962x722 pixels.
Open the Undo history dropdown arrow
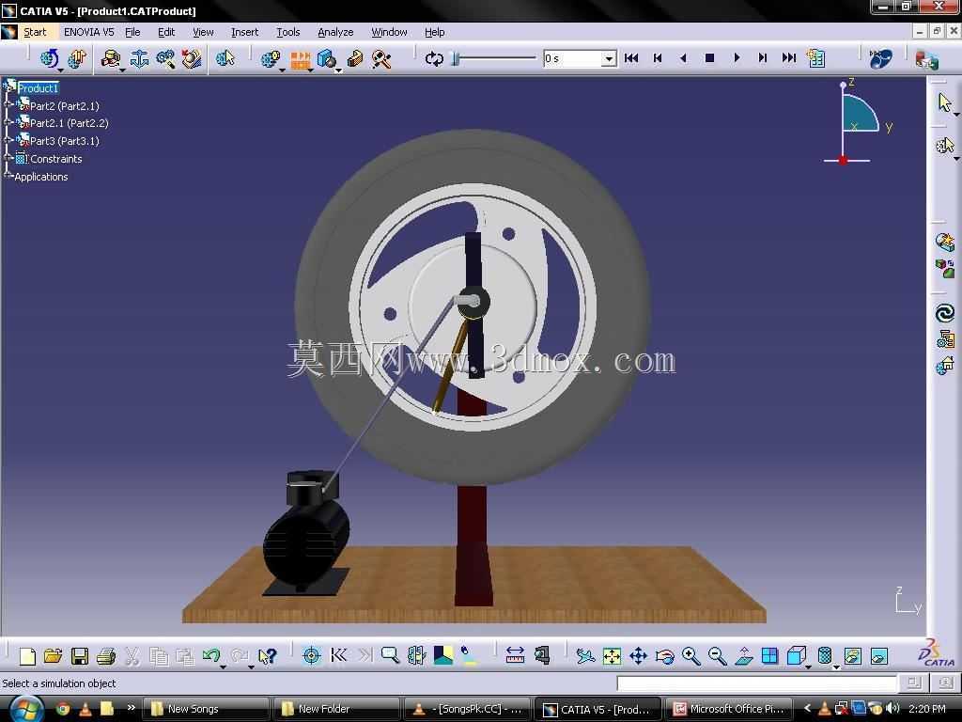[224, 667]
